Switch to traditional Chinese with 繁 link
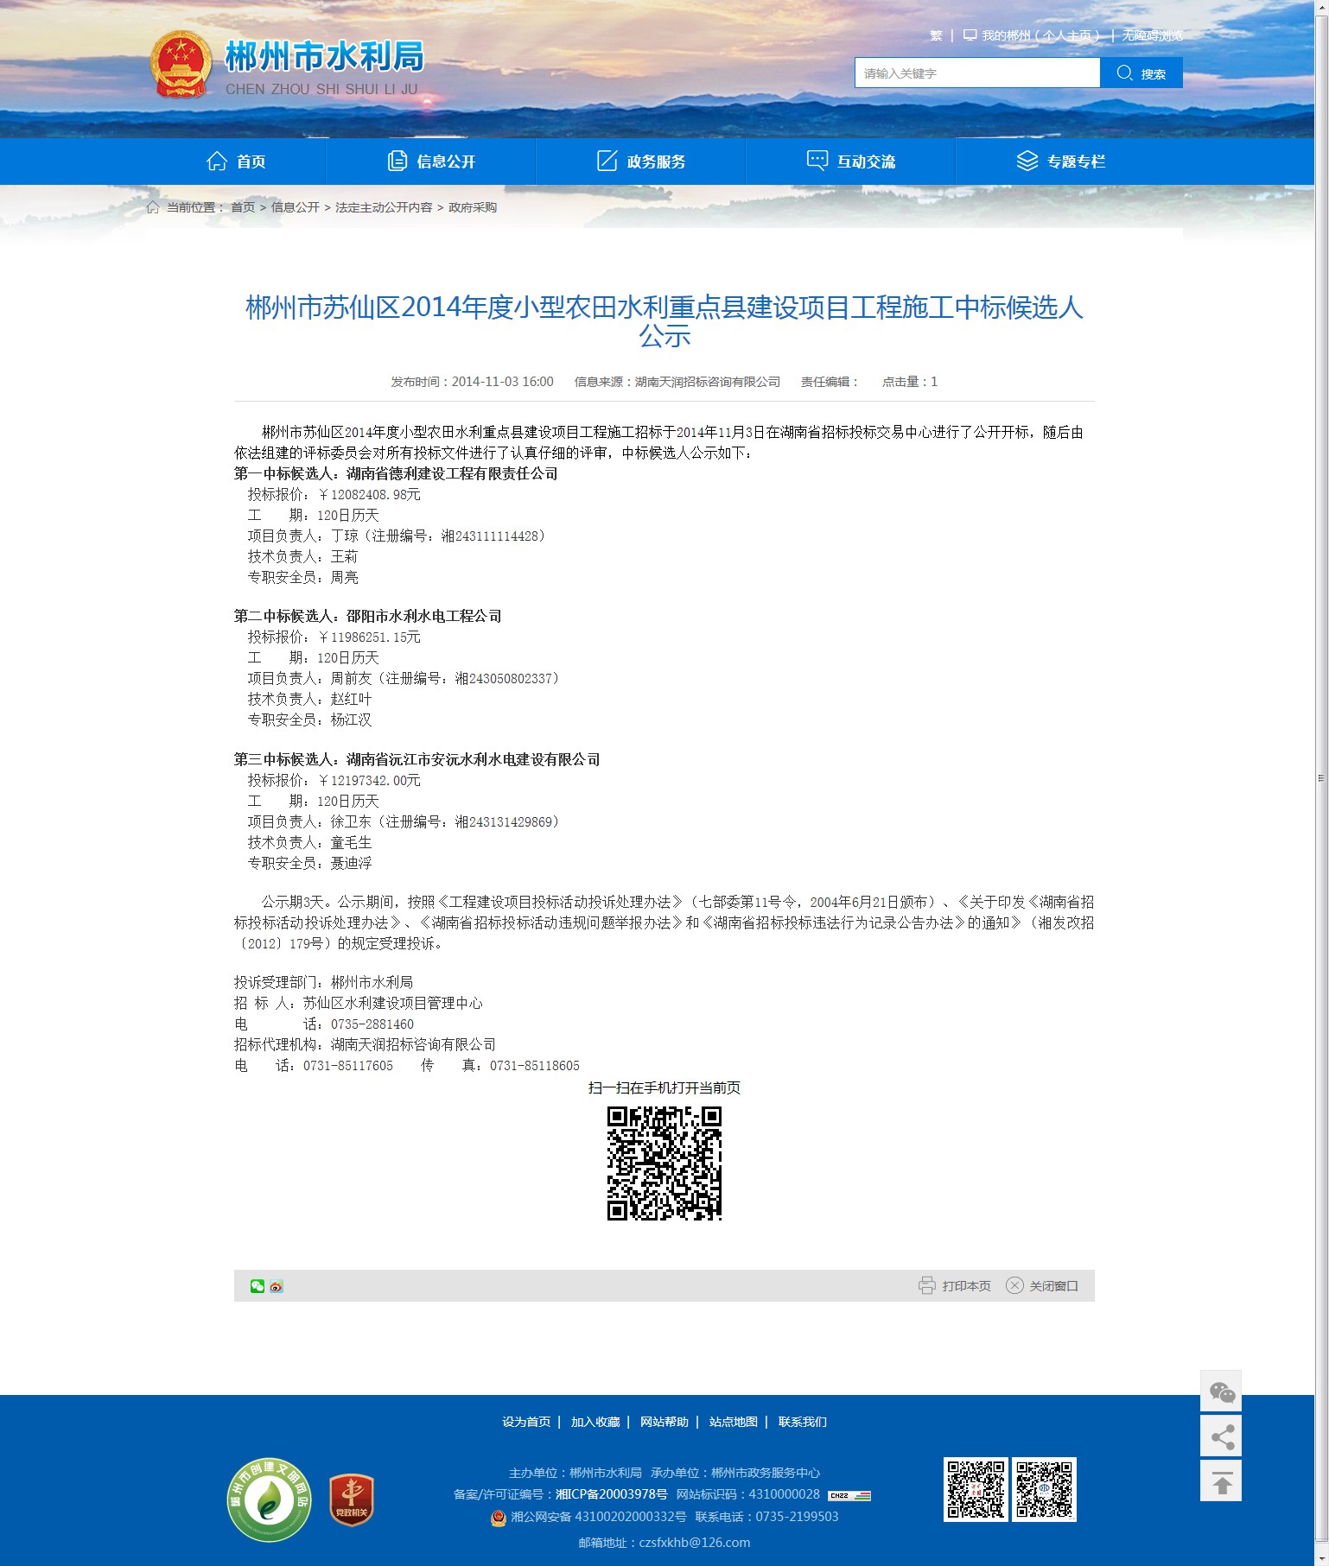The image size is (1329, 1566). [936, 35]
